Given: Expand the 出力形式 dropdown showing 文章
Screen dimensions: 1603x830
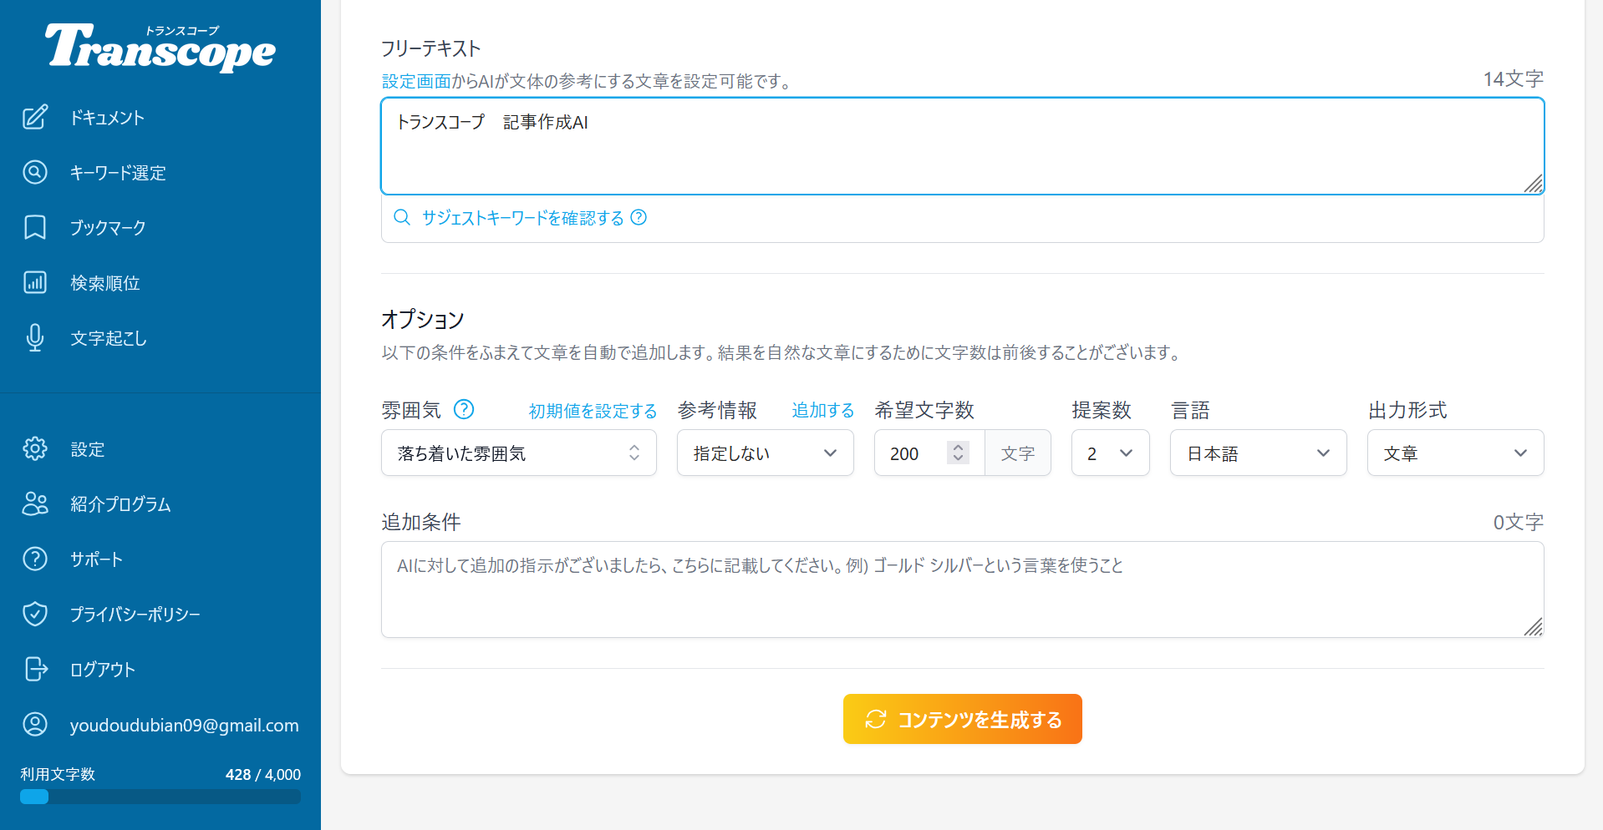Looking at the screenshot, I should (1454, 453).
